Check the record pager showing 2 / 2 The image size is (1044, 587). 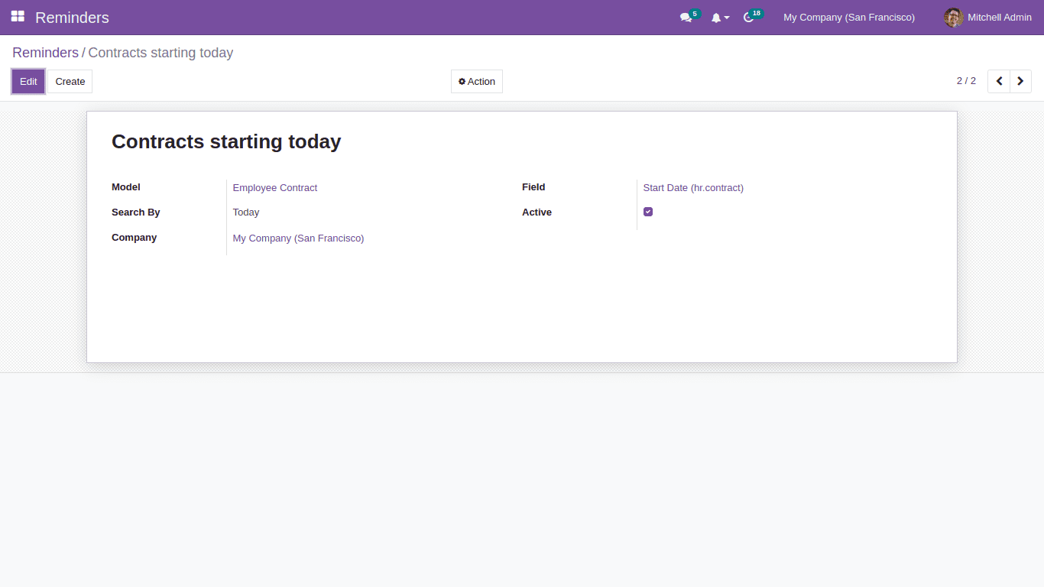965,80
